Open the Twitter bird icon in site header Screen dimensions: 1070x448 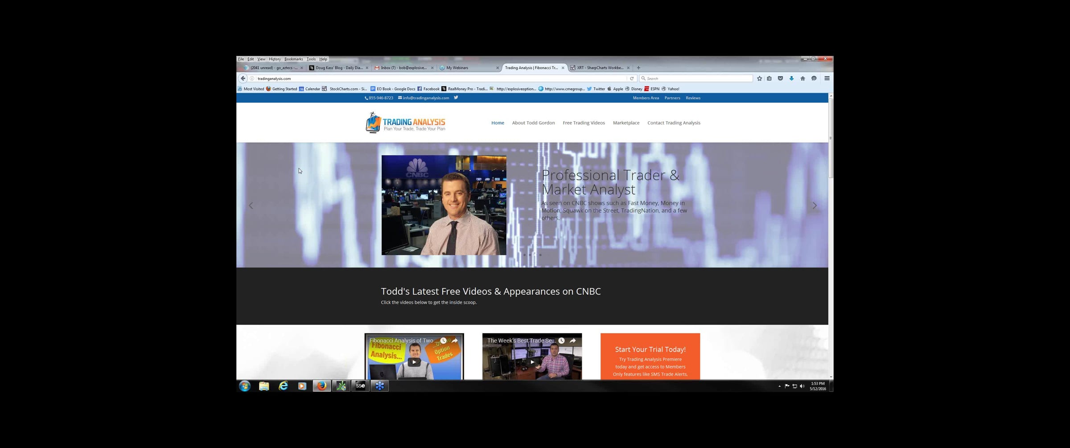click(x=456, y=98)
